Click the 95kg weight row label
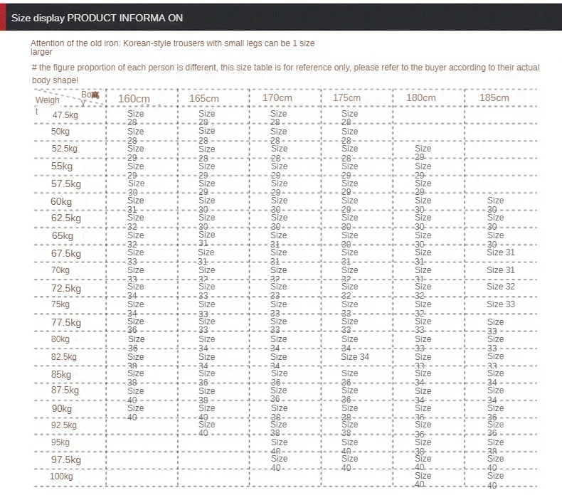This screenshot has width=562, height=500. [x=60, y=442]
